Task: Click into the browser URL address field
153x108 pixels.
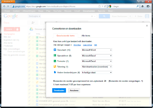Action: coord(62,6)
